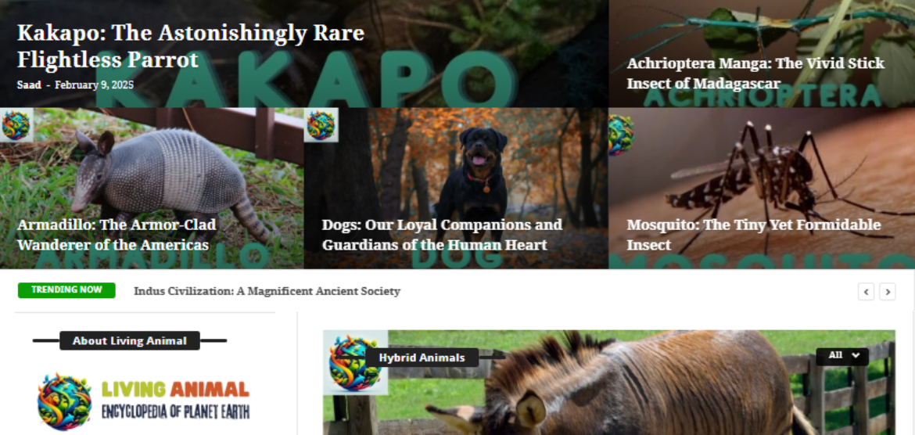The width and height of the screenshot is (915, 435).
Task: Open the Achrioptera Manga stick insect article
Action: [x=755, y=73]
